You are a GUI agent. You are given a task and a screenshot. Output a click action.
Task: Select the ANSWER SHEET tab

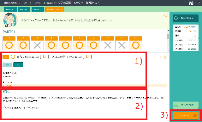coord(54,9)
